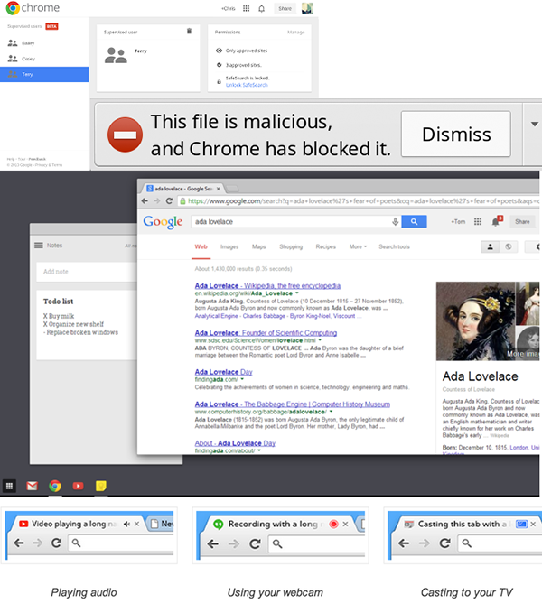Viewport: 542px width, 613px height.
Task: Switch to Images results tab
Action: point(229,246)
